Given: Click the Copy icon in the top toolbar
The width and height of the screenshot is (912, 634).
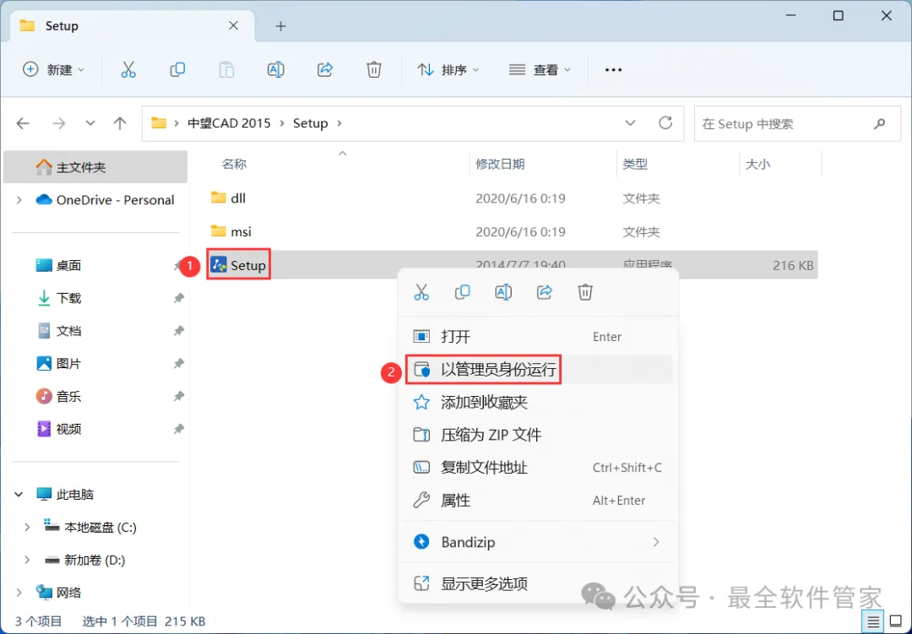Looking at the screenshot, I should coord(177,70).
